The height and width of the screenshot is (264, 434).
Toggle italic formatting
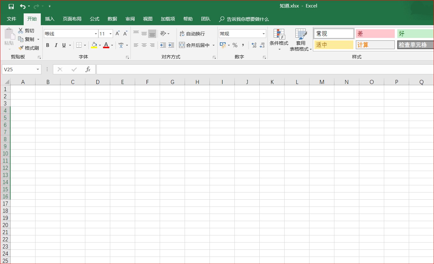coord(56,45)
